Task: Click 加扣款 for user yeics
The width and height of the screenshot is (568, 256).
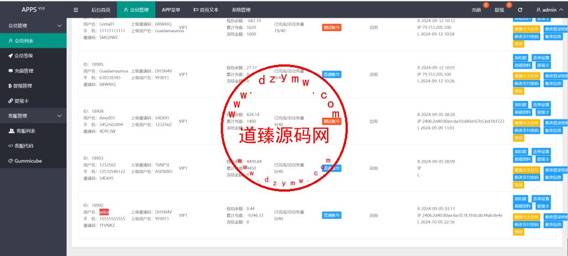Action: point(521,199)
